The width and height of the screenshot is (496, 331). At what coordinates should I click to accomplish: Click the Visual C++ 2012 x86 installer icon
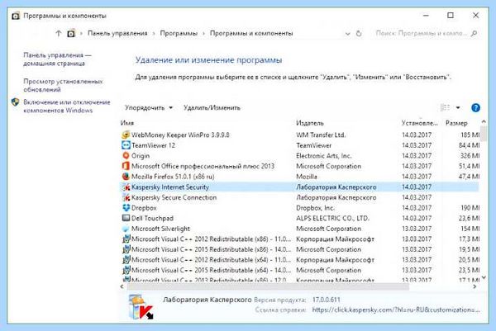pos(126,239)
